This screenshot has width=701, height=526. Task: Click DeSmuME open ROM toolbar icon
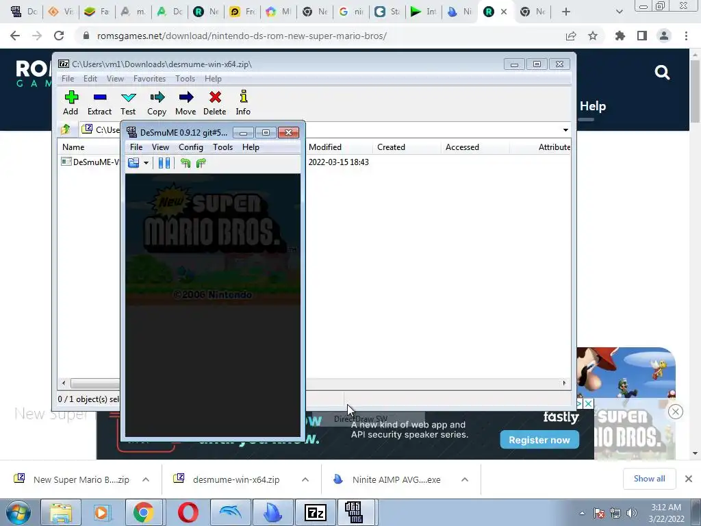pyautogui.click(x=133, y=163)
